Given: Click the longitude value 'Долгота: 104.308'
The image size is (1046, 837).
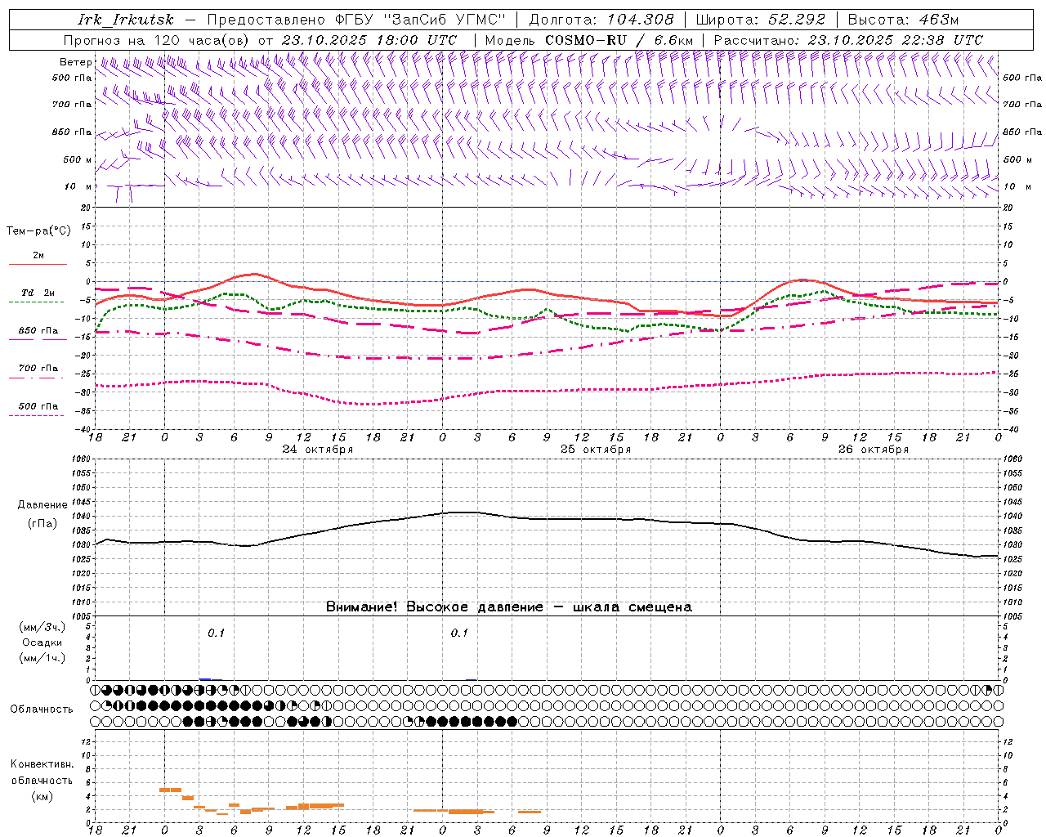Looking at the screenshot, I should tap(601, 20).
